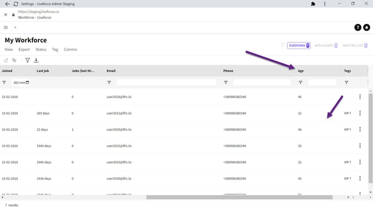The width and height of the screenshot is (373, 210).
Task: Reload the page with the refresh icon
Action: point(16,4)
